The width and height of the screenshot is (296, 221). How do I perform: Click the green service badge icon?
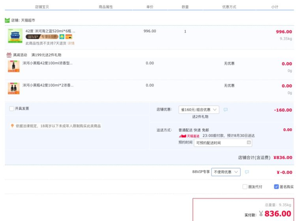pyautogui.click(x=62, y=37)
